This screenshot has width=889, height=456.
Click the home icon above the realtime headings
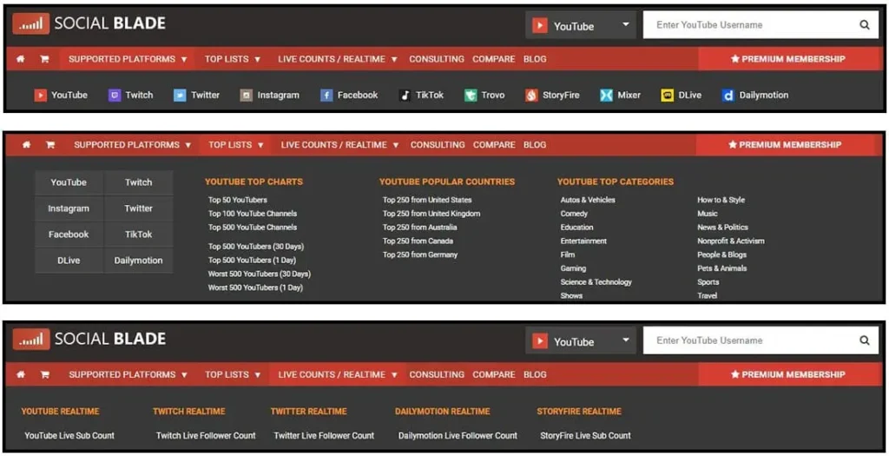[x=21, y=374]
